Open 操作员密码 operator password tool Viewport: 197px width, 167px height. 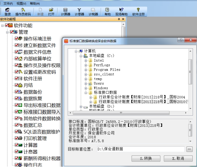coord(23,12)
